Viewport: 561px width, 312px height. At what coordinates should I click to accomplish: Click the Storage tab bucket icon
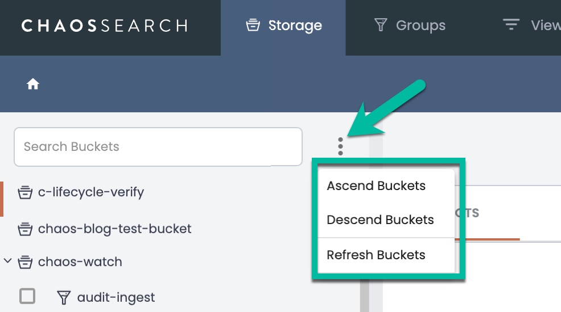click(253, 26)
